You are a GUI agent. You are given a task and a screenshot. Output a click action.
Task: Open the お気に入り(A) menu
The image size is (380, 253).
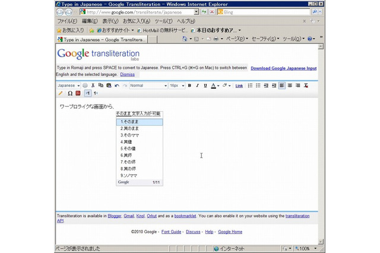click(137, 21)
